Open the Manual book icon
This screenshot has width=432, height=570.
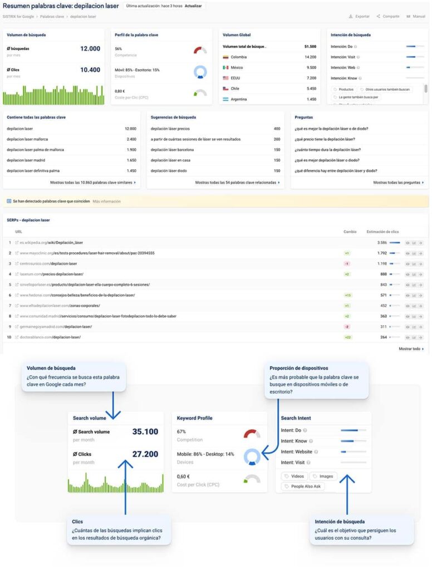point(409,16)
